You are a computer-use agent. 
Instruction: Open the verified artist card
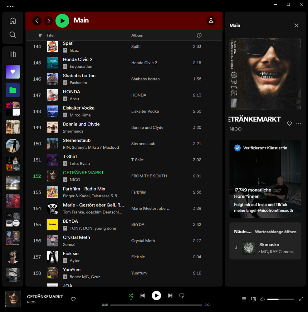pos(265,179)
